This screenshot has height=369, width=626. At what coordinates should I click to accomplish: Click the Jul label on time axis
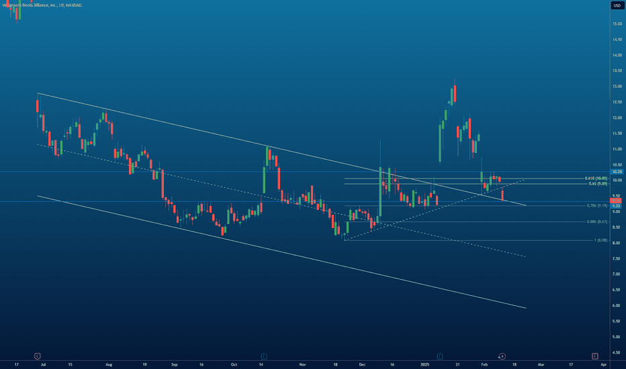tap(43, 364)
